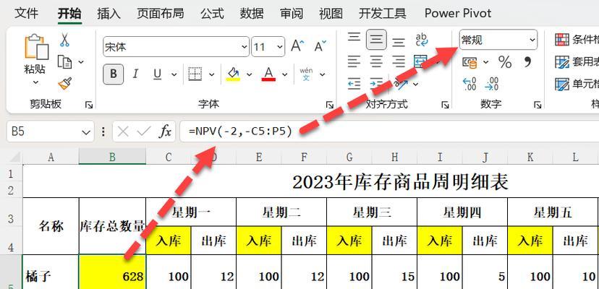
Task: Switch to the 插入 tab
Action: tap(109, 13)
